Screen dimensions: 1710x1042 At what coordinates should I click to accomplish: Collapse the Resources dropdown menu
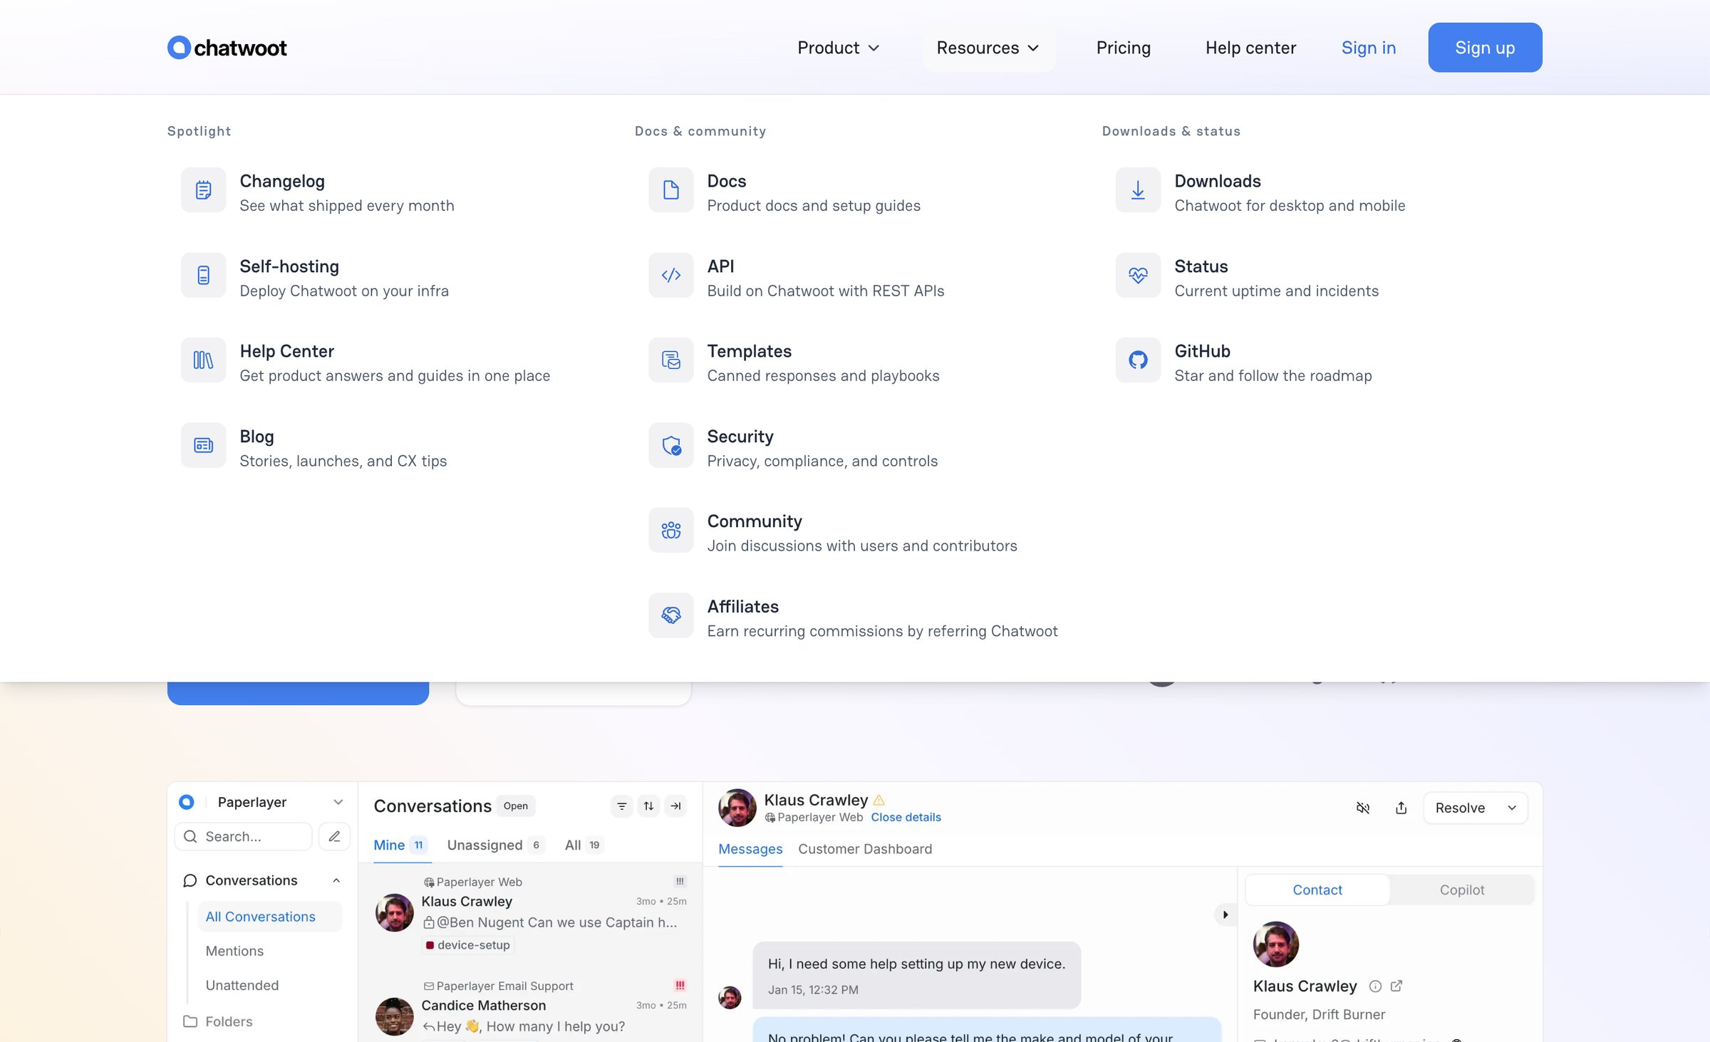pos(988,48)
